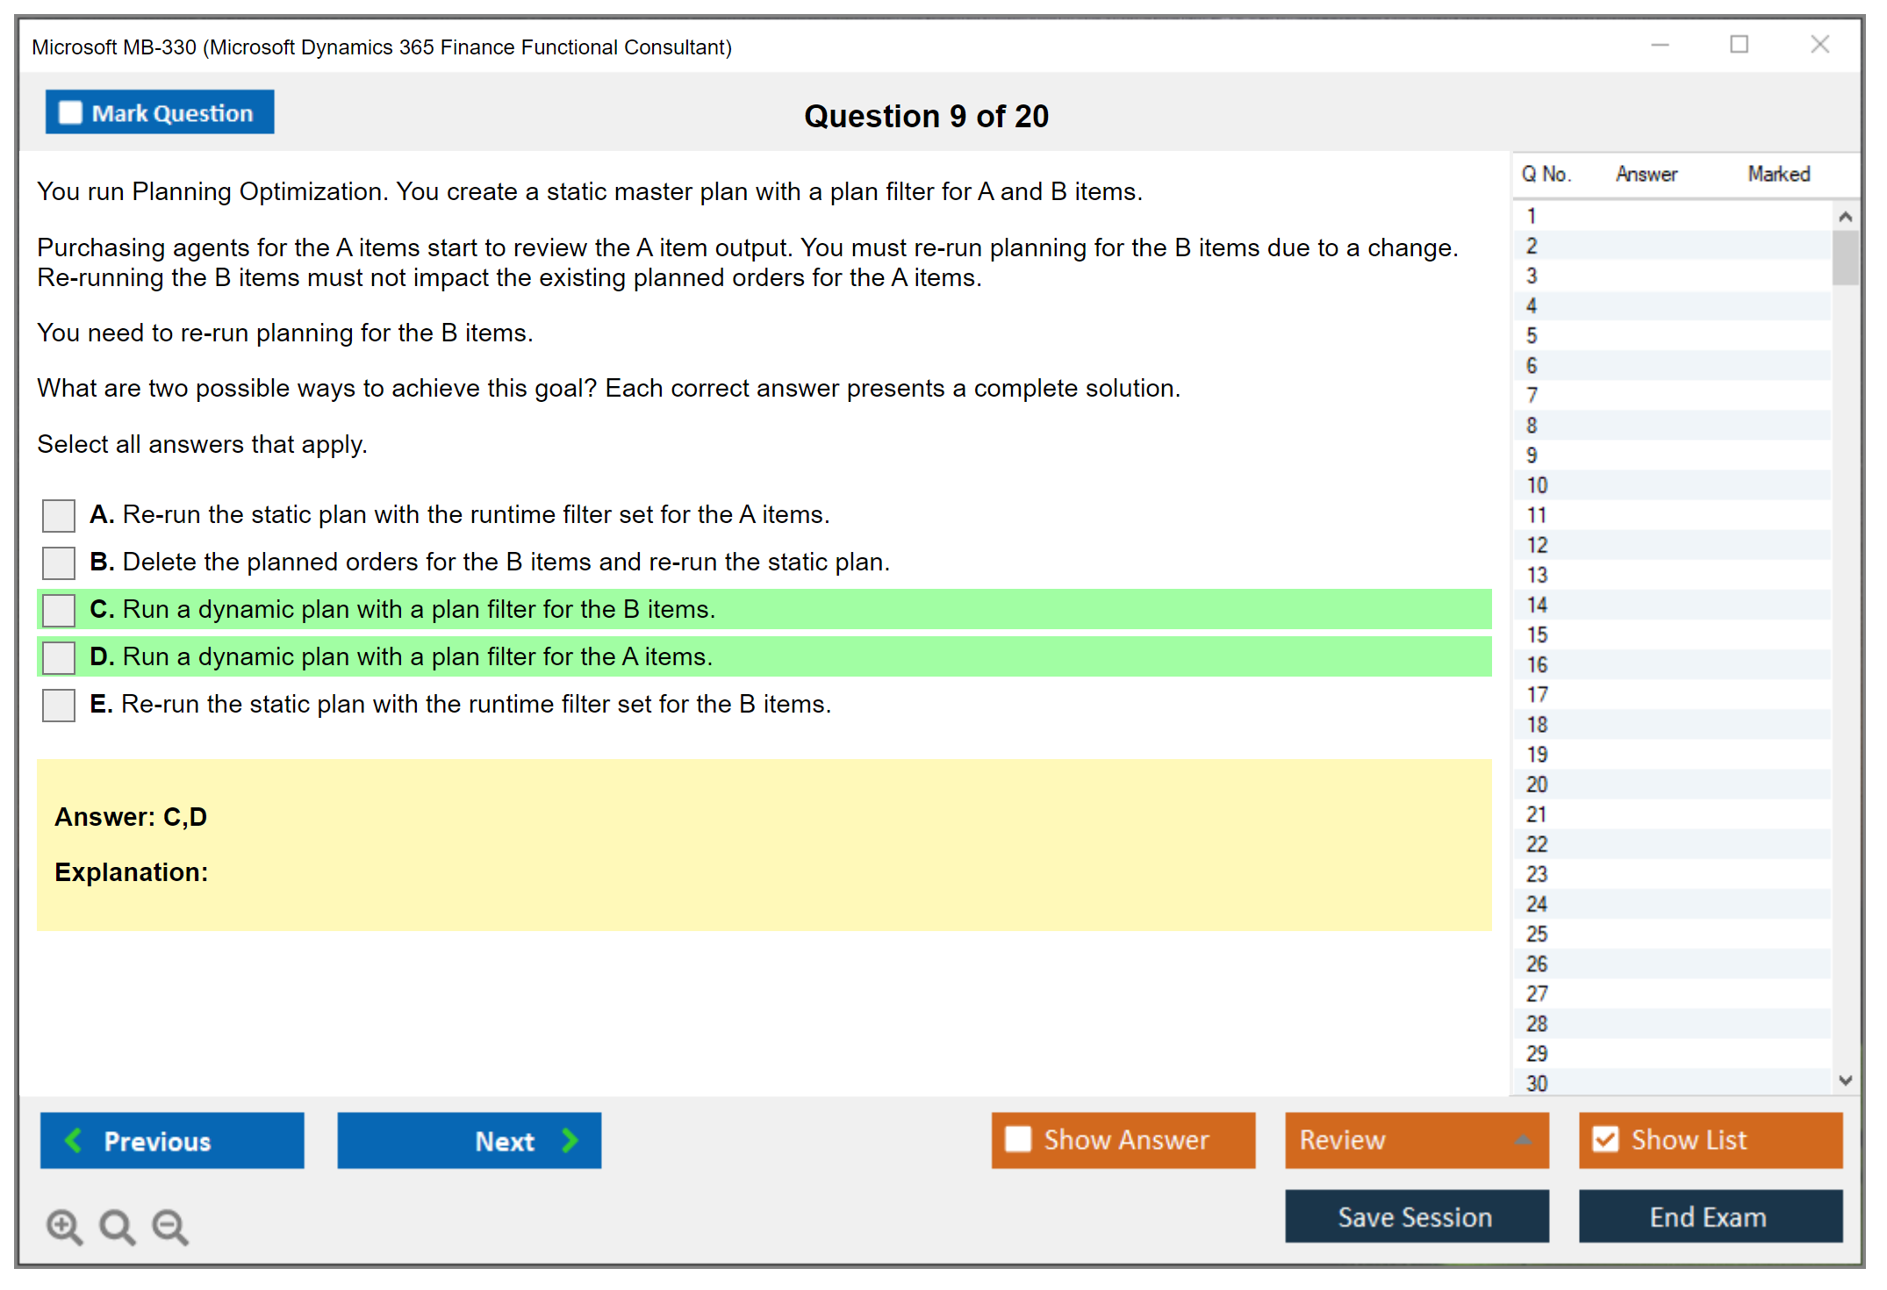
Task: Click the green right arrow on Next
Action: [x=570, y=1141]
